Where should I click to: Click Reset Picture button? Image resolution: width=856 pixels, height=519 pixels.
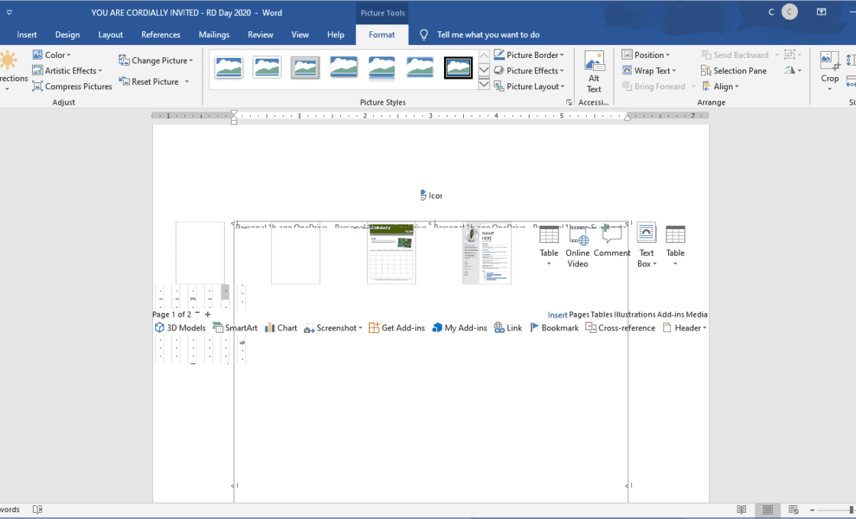click(x=153, y=82)
